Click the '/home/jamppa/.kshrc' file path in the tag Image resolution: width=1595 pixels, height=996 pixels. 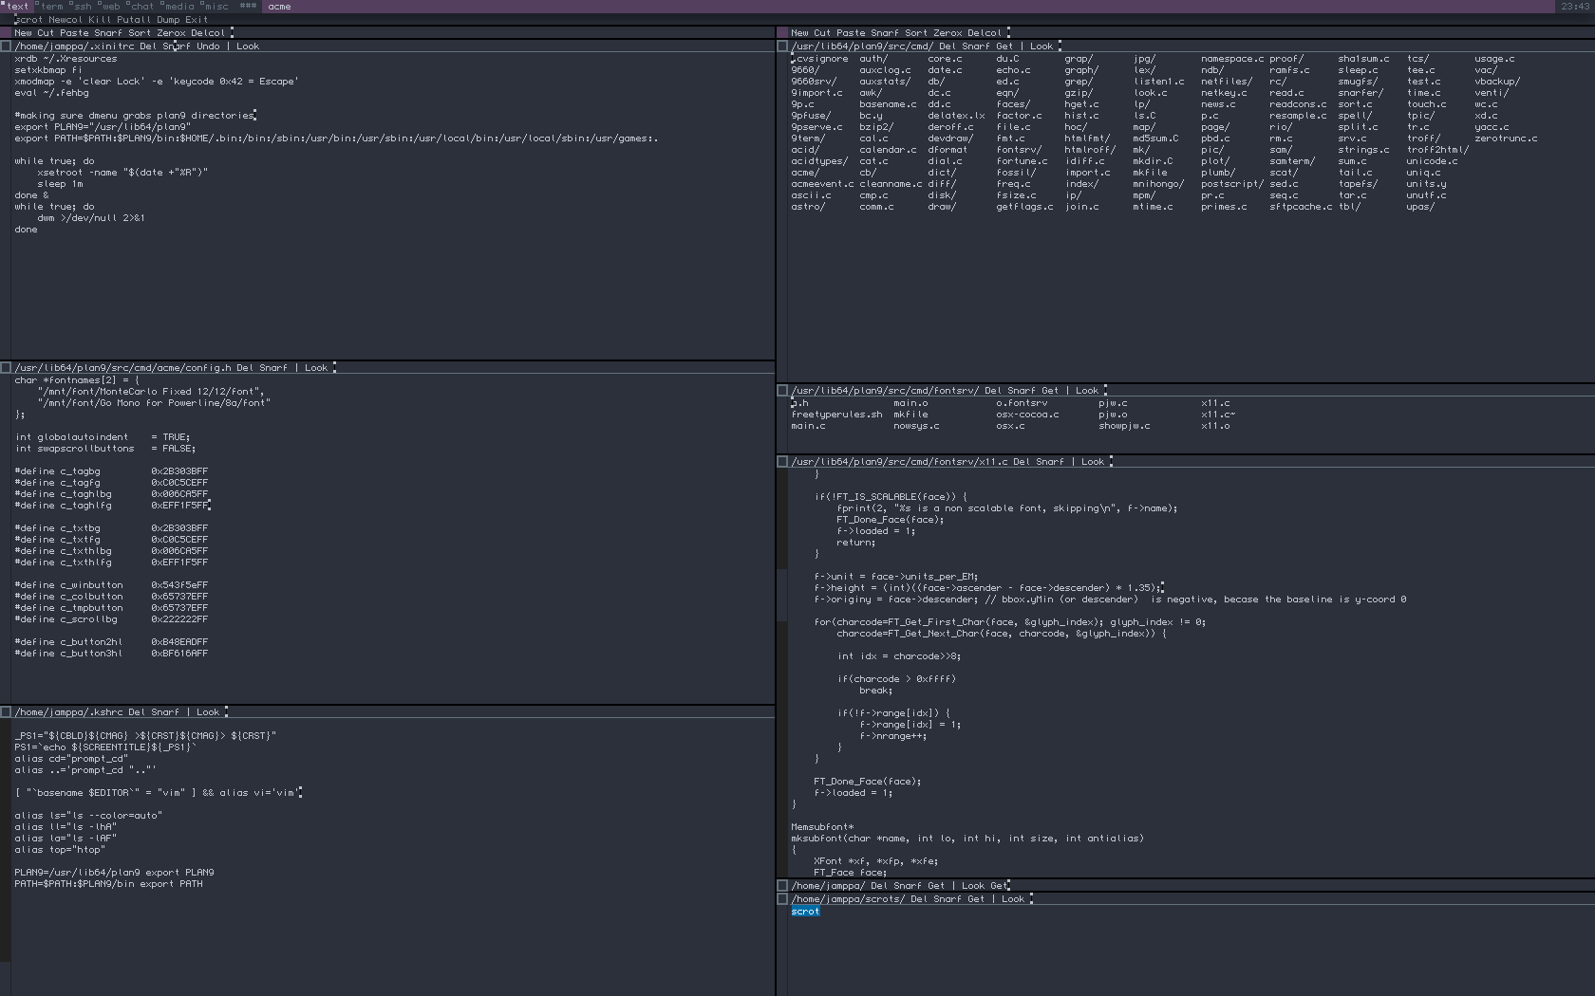pyautogui.click(x=68, y=711)
